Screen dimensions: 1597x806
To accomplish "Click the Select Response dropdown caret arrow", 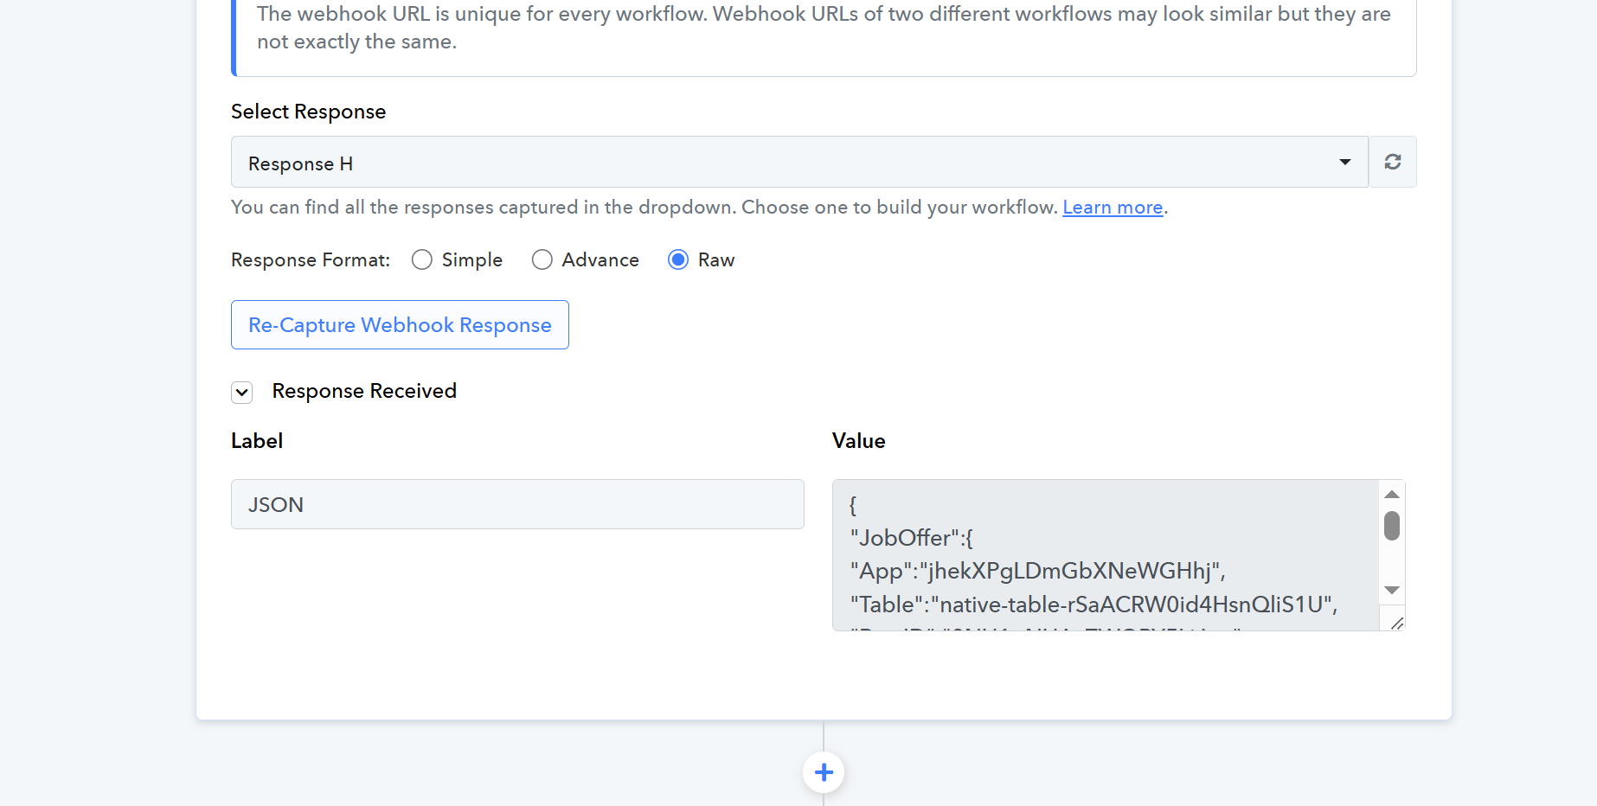I will (1344, 163).
